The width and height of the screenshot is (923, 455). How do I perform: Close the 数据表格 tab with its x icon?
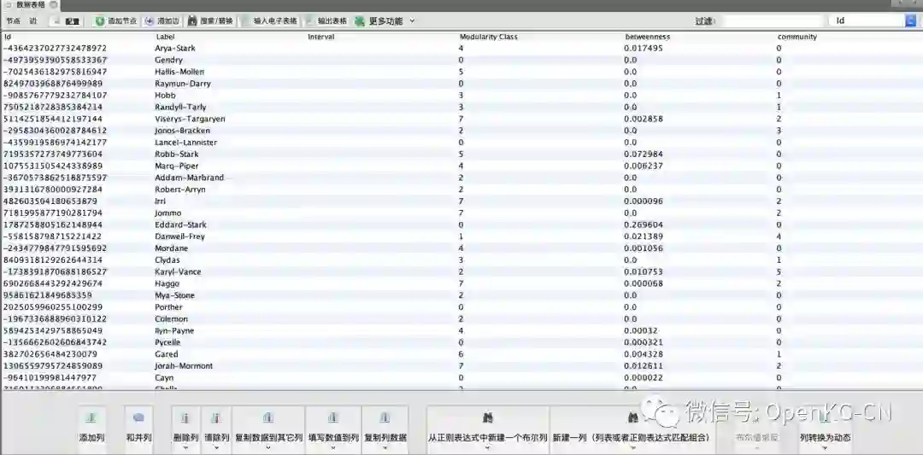(x=53, y=4)
